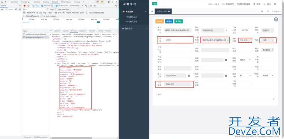Expand the second sidebar menu group
The height and width of the screenshot is (139, 284).
coord(134,28)
